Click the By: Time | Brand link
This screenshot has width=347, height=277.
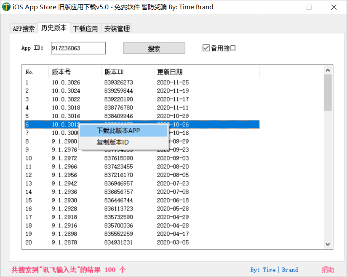pos(274,270)
